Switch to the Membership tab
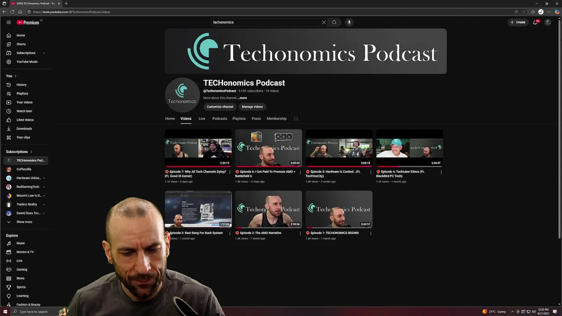This screenshot has width=562, height=316. pyautogui.click(x=277, y=118)
